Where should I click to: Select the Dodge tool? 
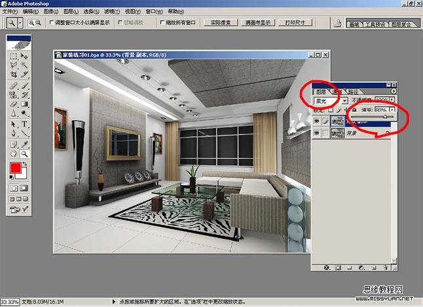point(24,113)
